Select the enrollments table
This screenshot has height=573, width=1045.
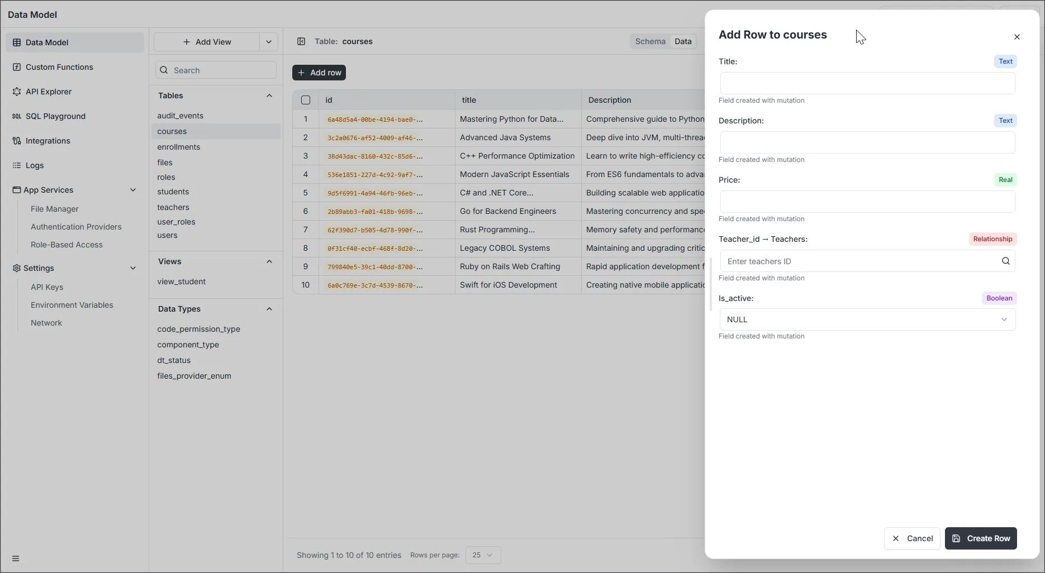click(179, 147)
